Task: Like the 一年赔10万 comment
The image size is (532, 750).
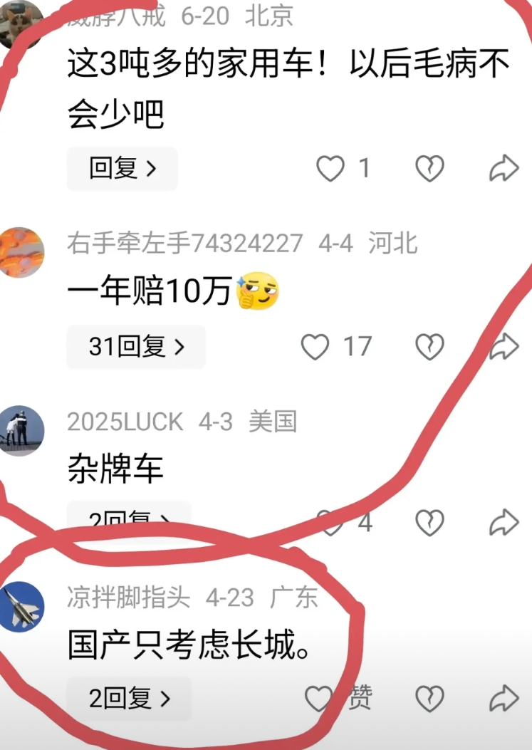Action: pos(315,347)
